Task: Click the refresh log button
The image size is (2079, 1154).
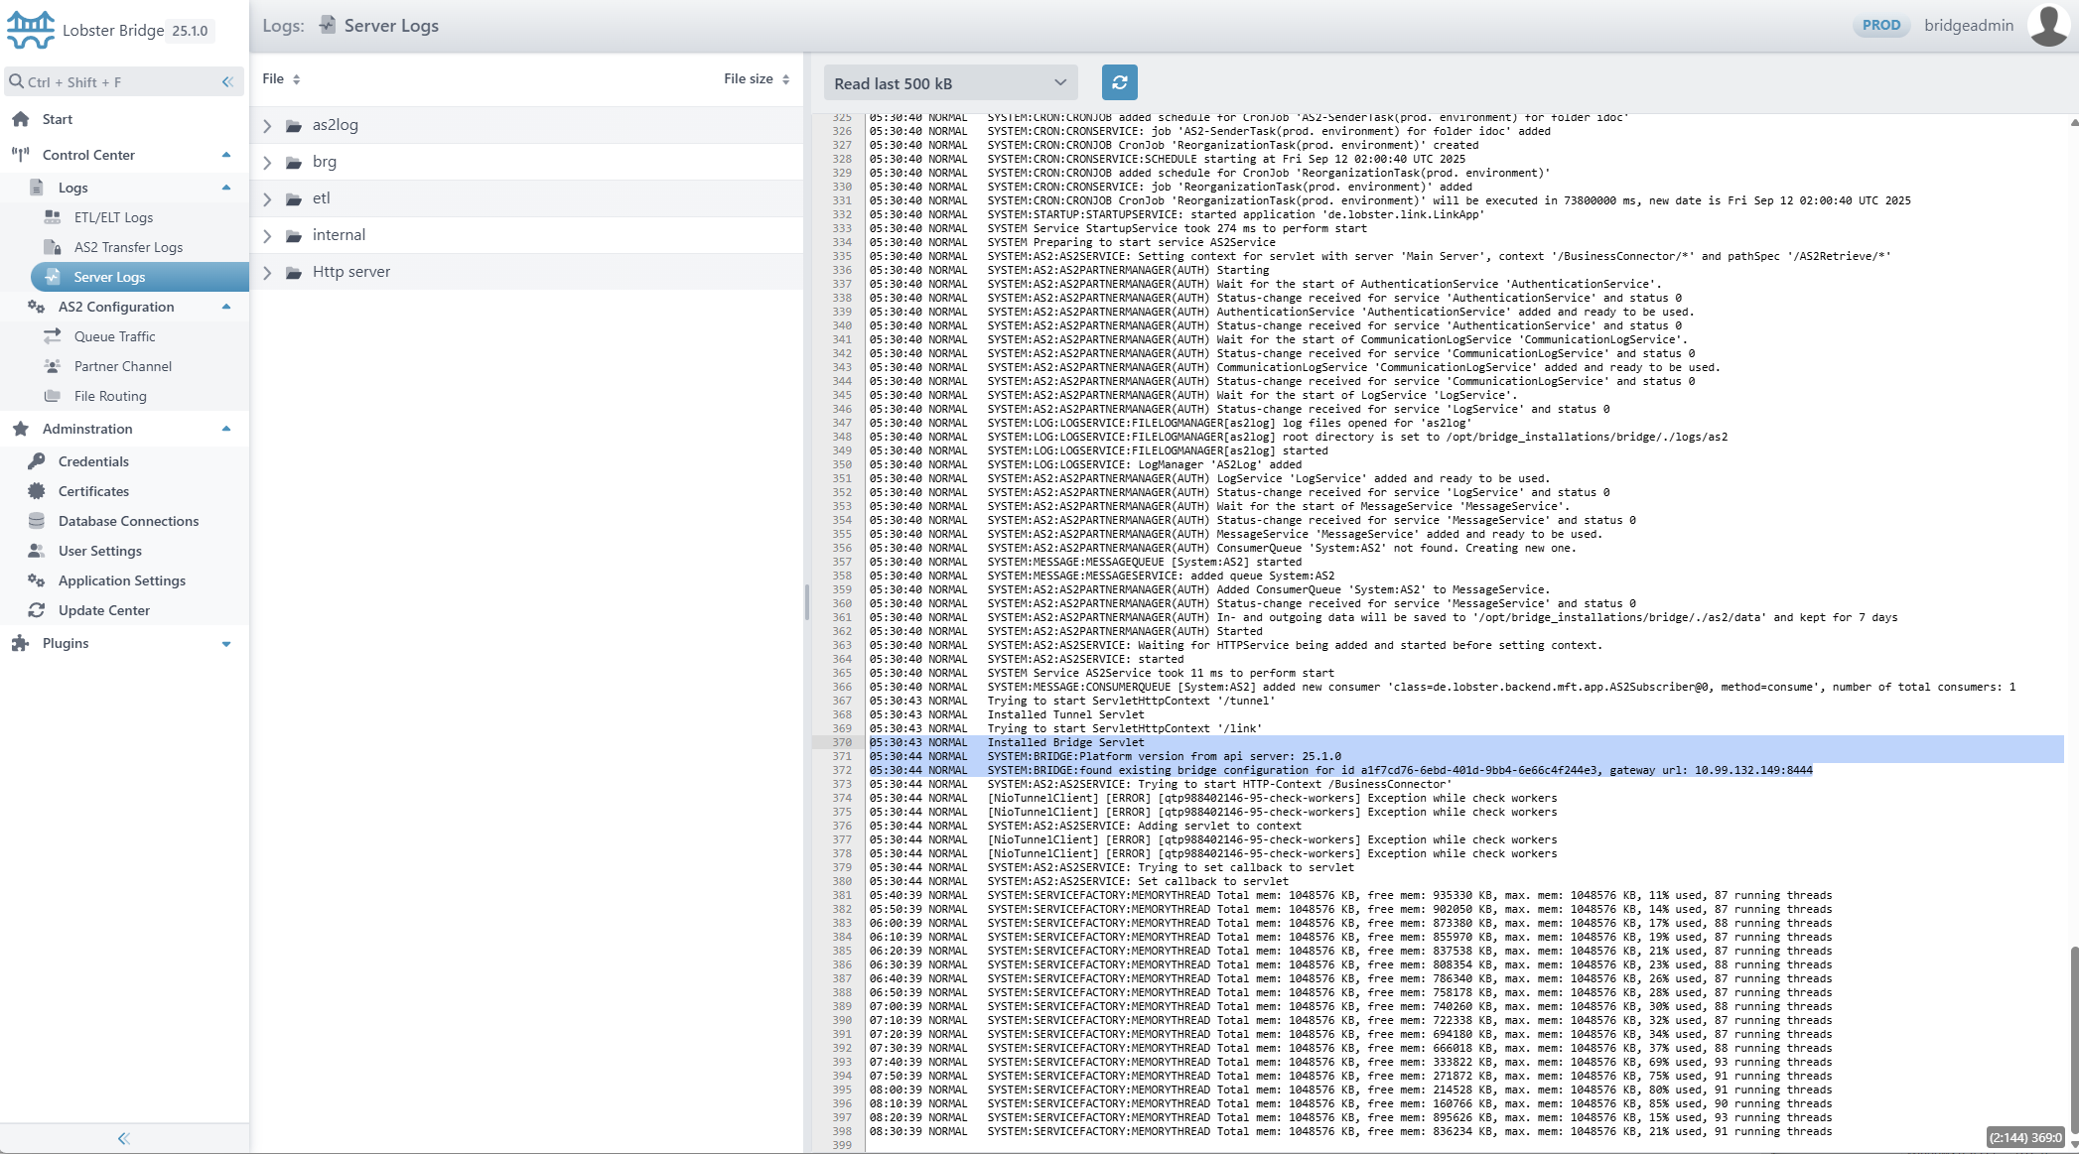Action: pos(1119,82)
